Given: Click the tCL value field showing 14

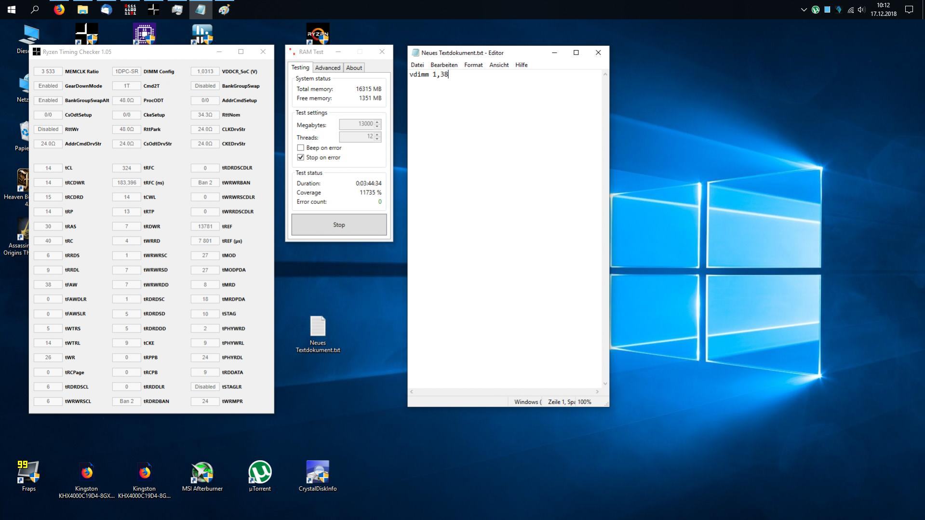Looking at the screenshot, I should pyautogui.click(x=48, y=168).
